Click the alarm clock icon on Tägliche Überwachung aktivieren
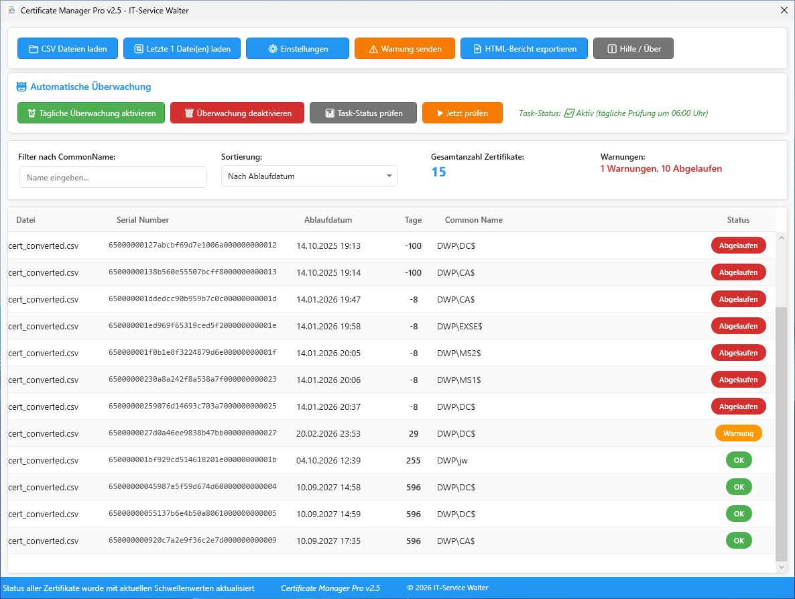 [32, 113]
